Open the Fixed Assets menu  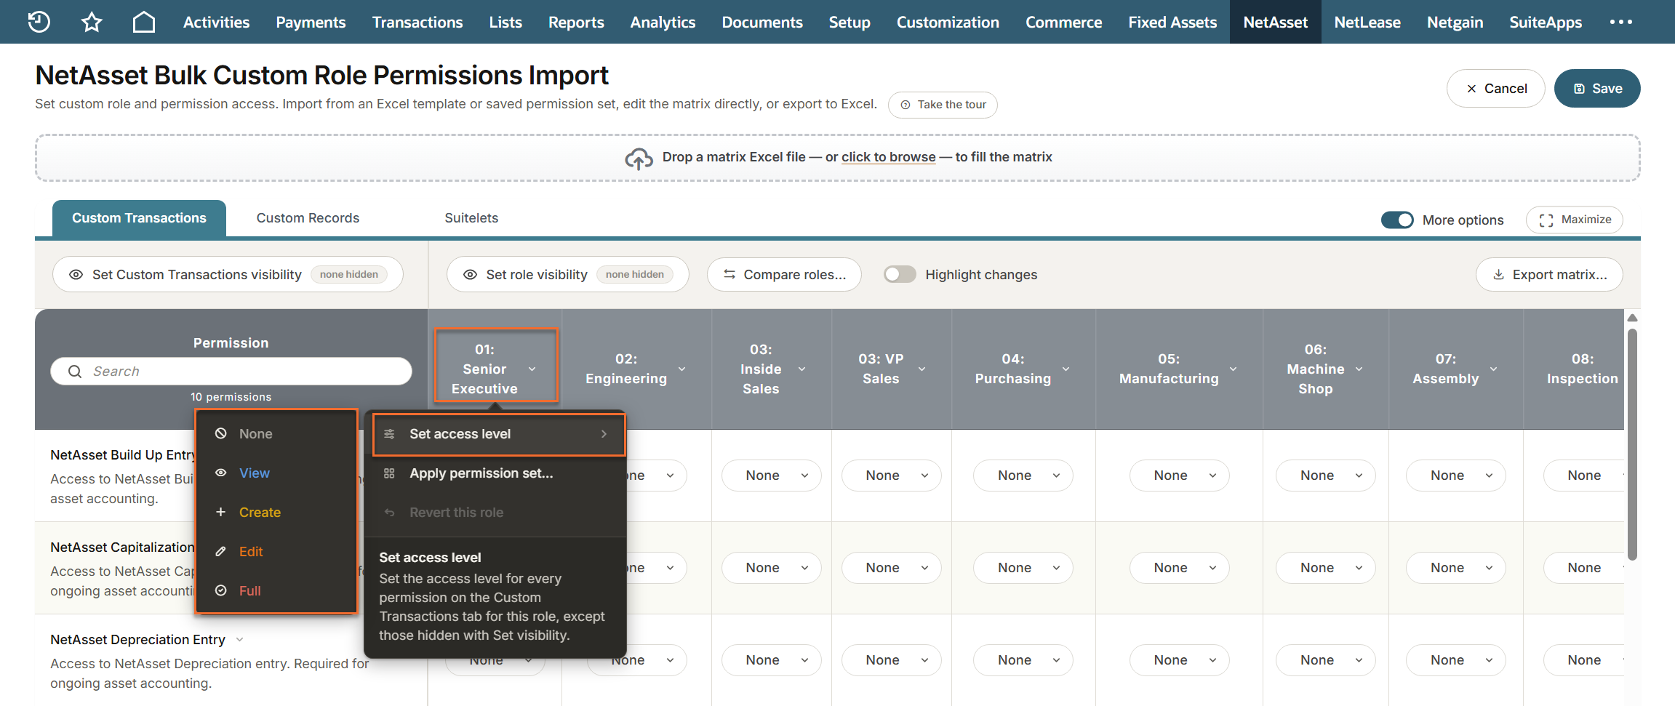[x=1172, y=22]
